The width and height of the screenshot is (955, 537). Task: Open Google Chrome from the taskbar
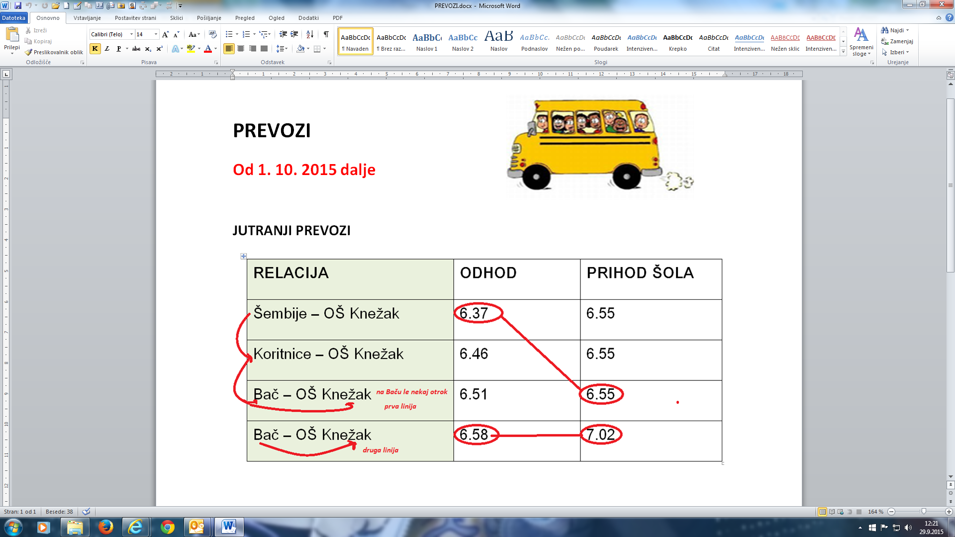(168, 527)
